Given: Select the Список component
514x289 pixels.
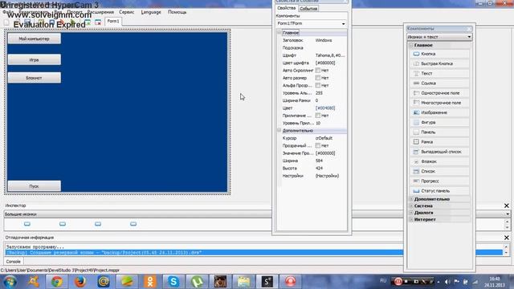Looking at the screenshot, I should pos(439,171).
